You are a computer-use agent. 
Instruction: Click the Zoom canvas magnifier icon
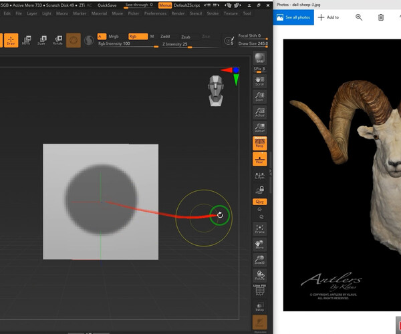click(x=259, y=97)
